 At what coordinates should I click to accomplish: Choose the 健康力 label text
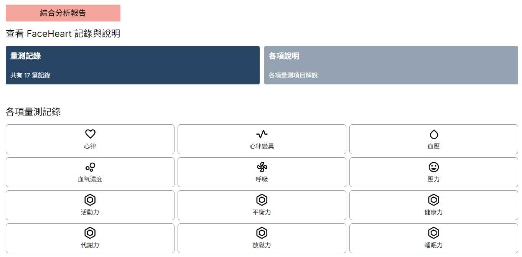coord(434,212)
